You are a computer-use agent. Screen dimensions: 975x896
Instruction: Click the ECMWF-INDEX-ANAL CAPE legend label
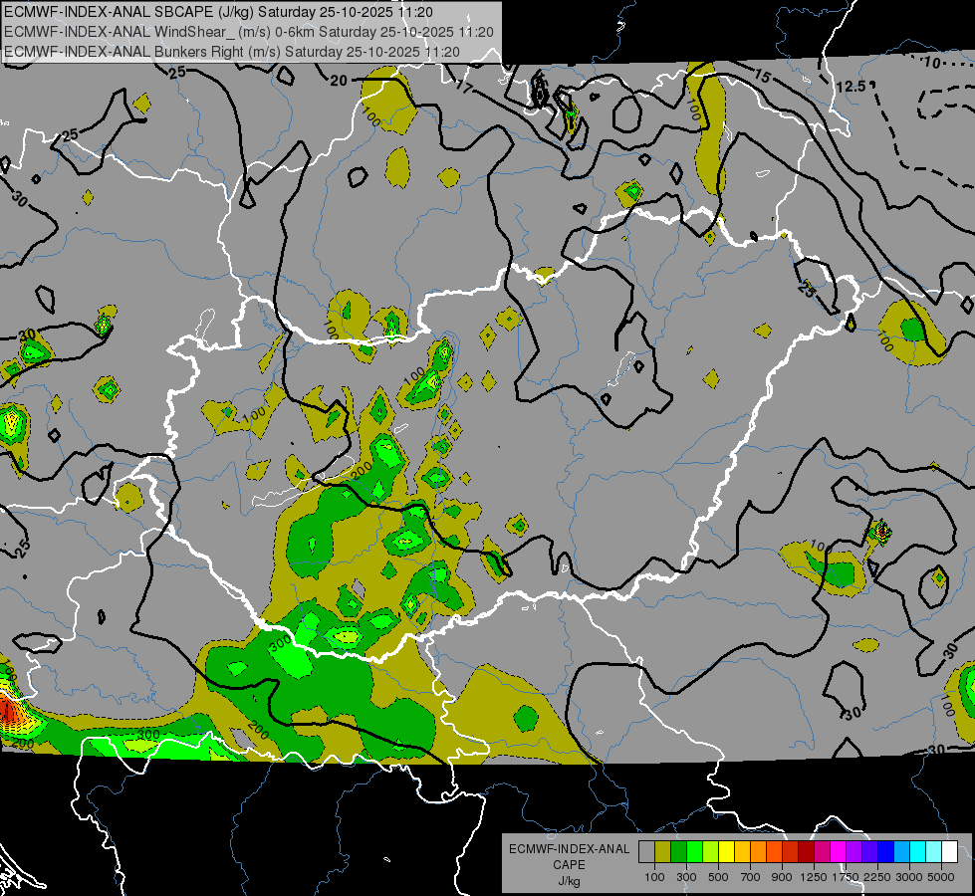569,857
